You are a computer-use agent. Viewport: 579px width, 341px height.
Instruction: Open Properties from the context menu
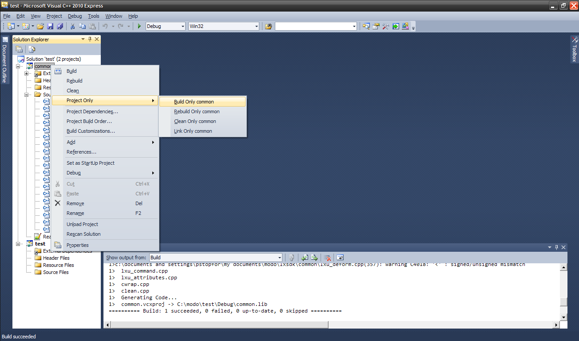coord(105,245)
